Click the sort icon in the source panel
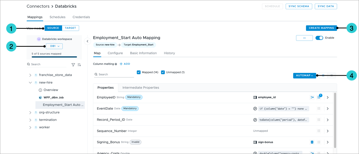The width and height of the screenshot is (359, 154). [x=79, y=65]
